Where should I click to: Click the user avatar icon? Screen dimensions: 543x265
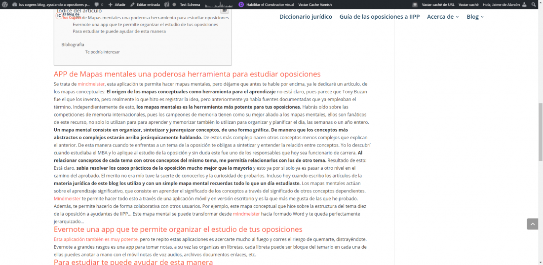pos(524,5)
